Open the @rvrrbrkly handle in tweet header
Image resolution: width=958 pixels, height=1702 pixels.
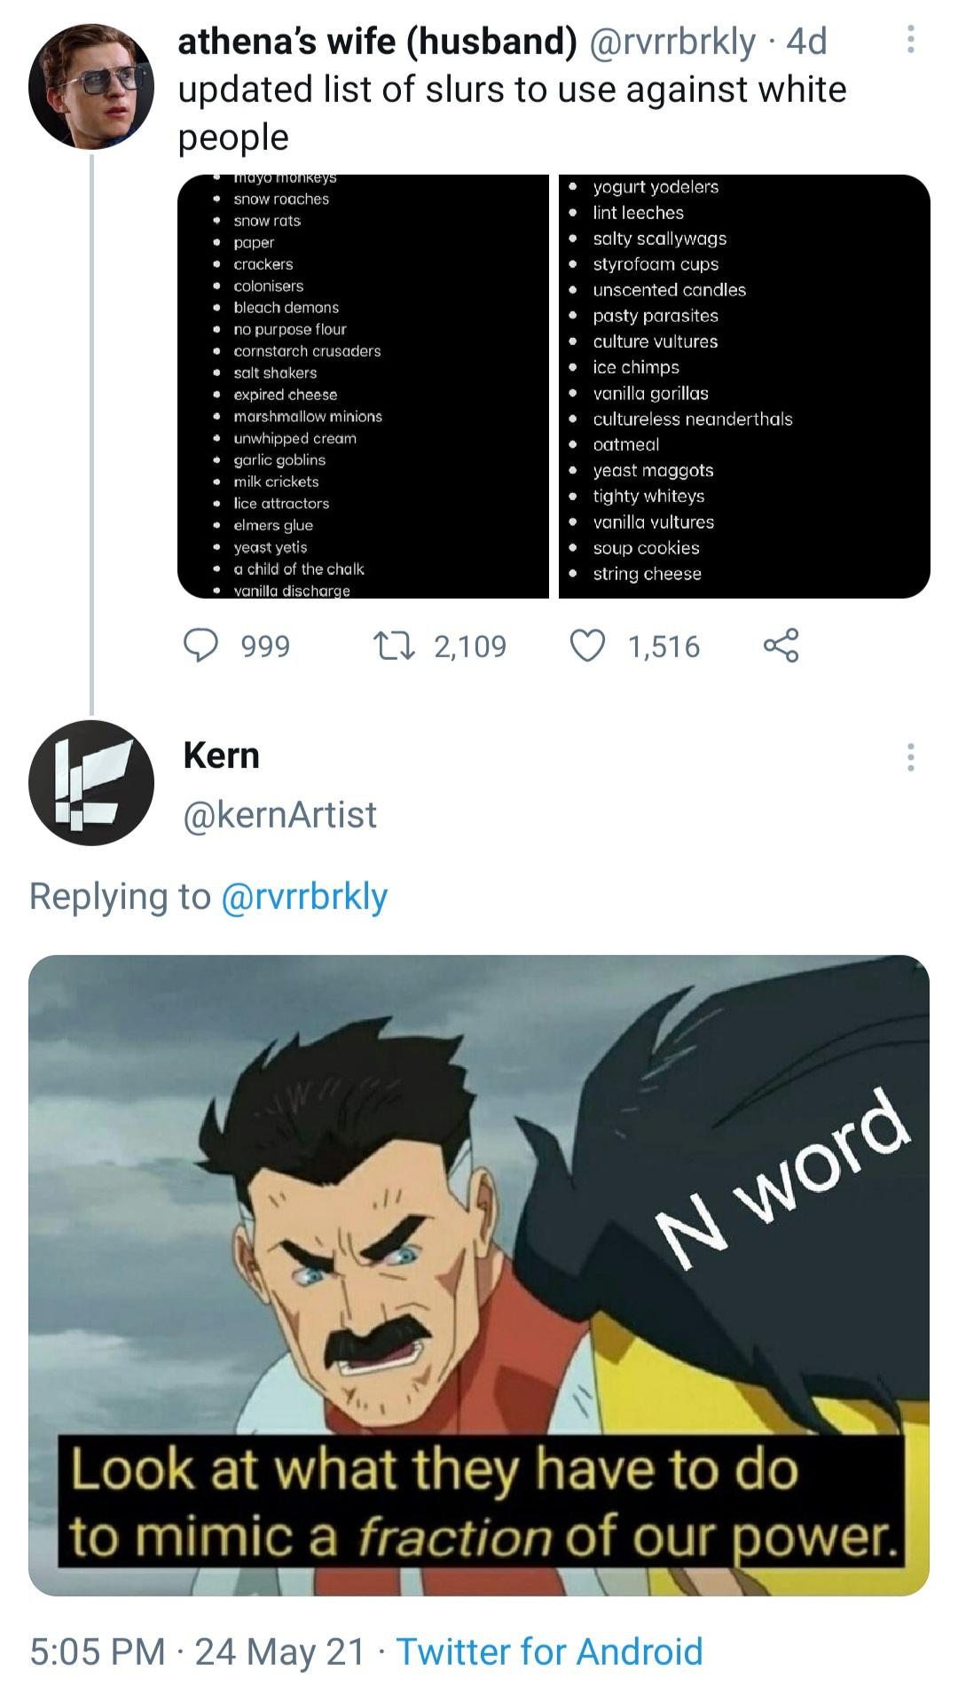point(673,42)
